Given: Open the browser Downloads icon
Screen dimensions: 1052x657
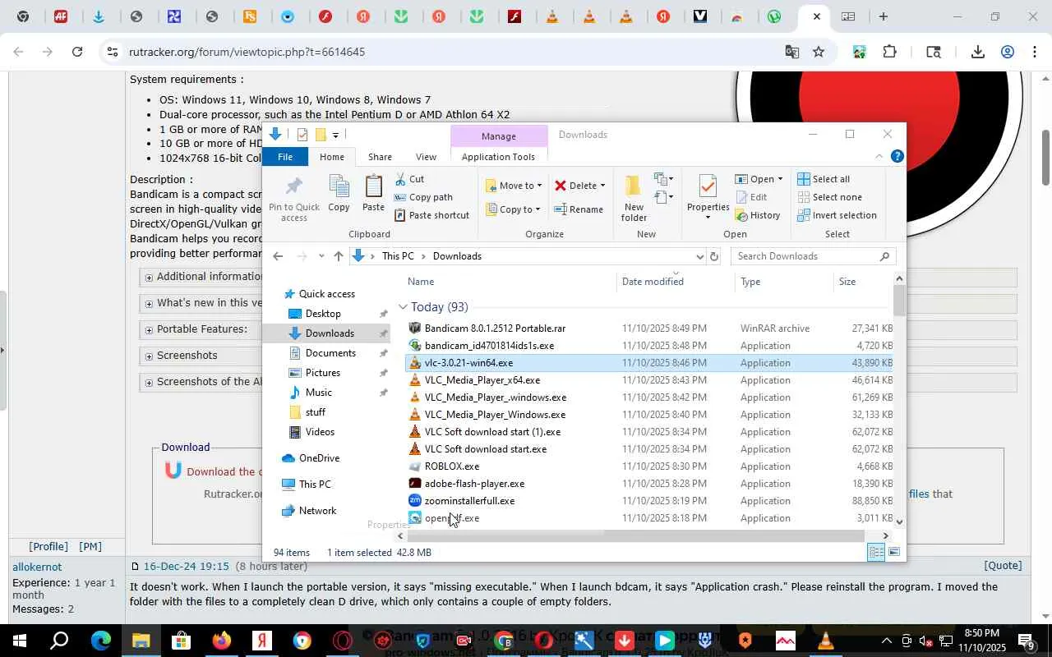Looking at the screenshot, I should (x=977, y=52).
